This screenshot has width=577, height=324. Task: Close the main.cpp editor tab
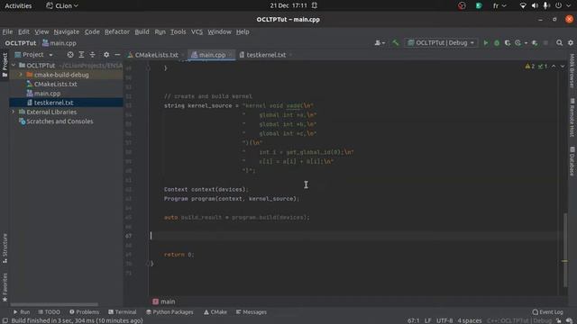click(x=231, y=55)
